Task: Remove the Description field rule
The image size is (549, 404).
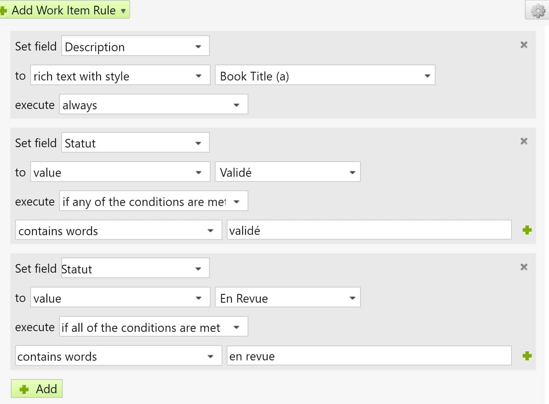Action: click(524, 45)
